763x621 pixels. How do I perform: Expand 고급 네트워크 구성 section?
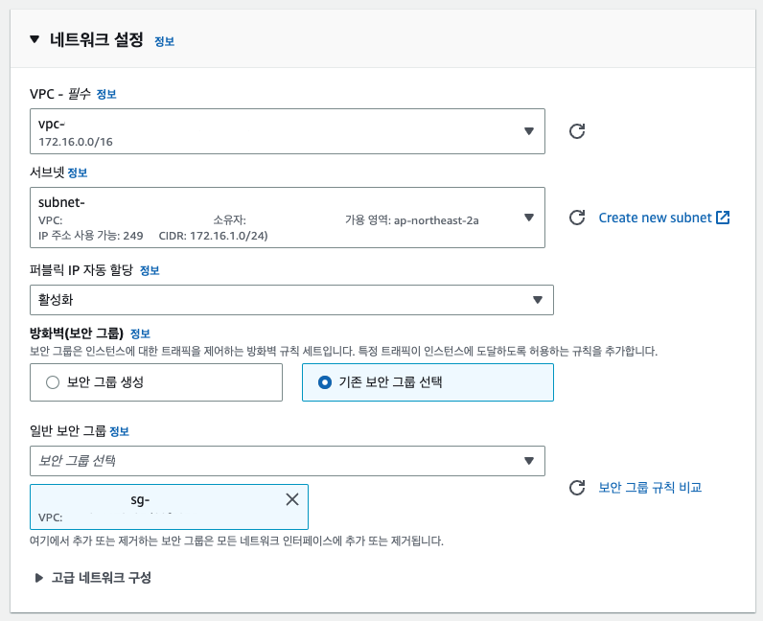[x=38, y=578]
